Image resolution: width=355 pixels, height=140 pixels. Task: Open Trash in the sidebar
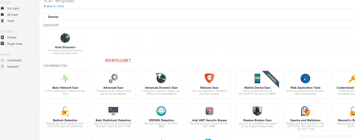(x=11, y=21)
